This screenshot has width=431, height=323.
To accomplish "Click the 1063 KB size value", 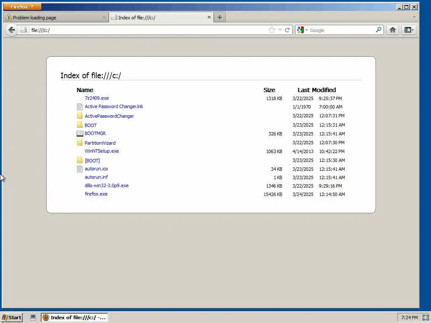I will point(274,151).
